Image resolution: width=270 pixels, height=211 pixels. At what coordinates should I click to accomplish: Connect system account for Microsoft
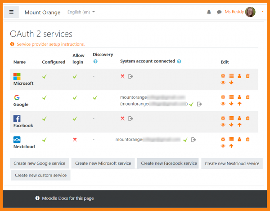131,76
